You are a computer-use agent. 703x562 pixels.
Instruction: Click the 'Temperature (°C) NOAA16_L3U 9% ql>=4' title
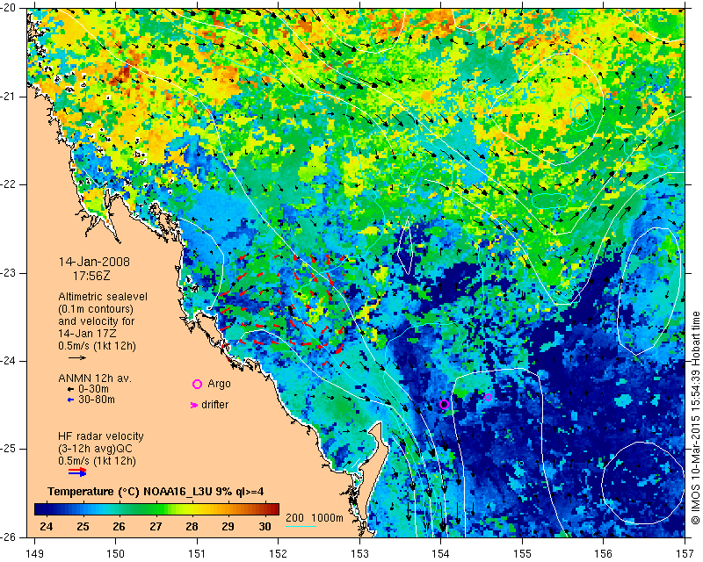[156, 492]
